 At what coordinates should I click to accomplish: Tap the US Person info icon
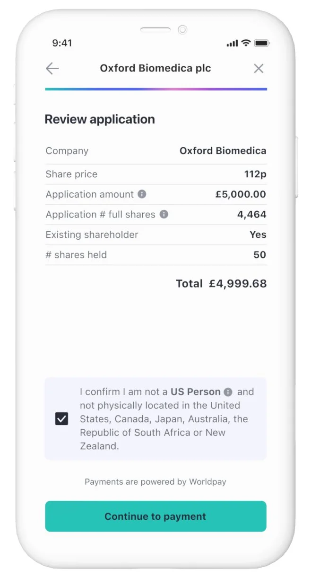coord(228,392)
